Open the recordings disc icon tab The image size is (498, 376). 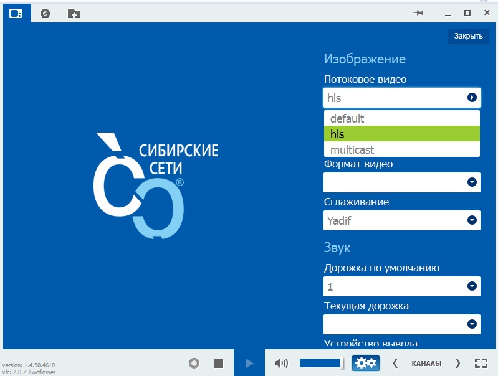click(45, 13)
